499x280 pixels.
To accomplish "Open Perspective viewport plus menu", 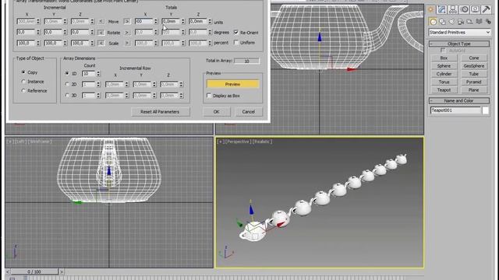I will pos(221,142).
